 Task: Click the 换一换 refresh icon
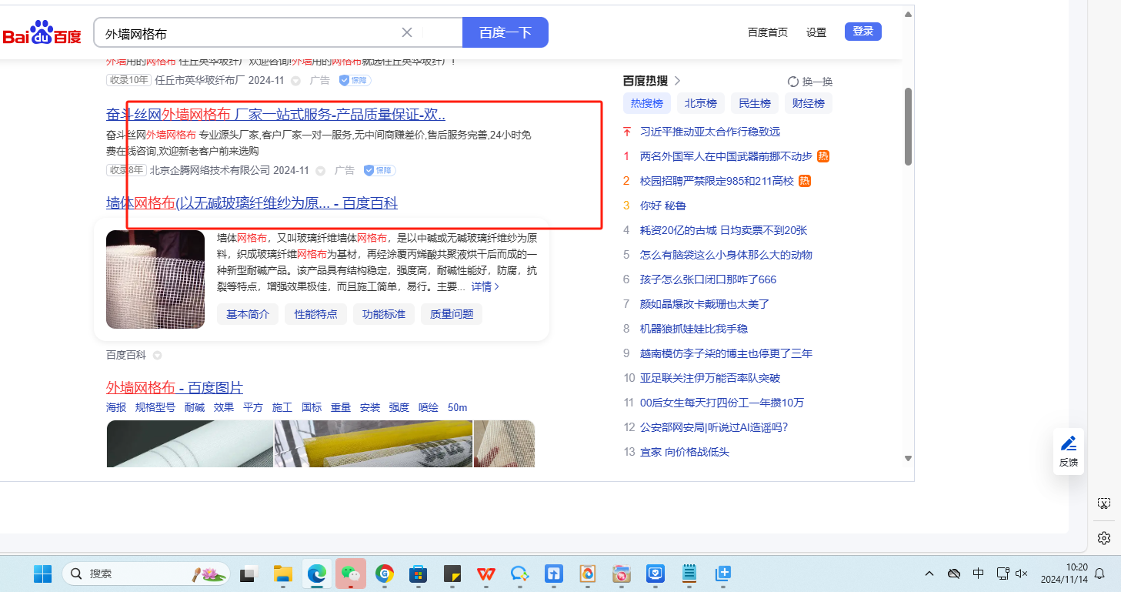click(793, 82)
